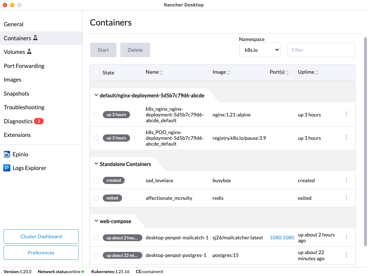The width and height of the screenshot is (368, 276).
Task: Collapse the Standalone Containers group
Action: 96,164
